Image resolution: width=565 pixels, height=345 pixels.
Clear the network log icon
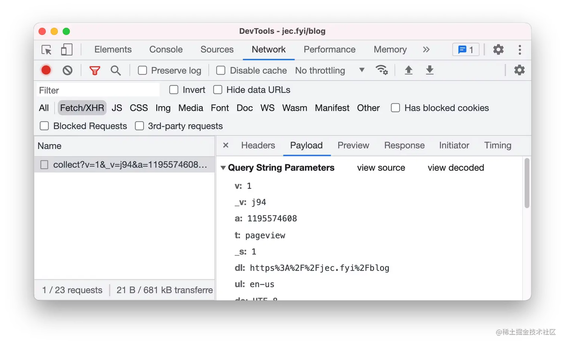point(68,70)
